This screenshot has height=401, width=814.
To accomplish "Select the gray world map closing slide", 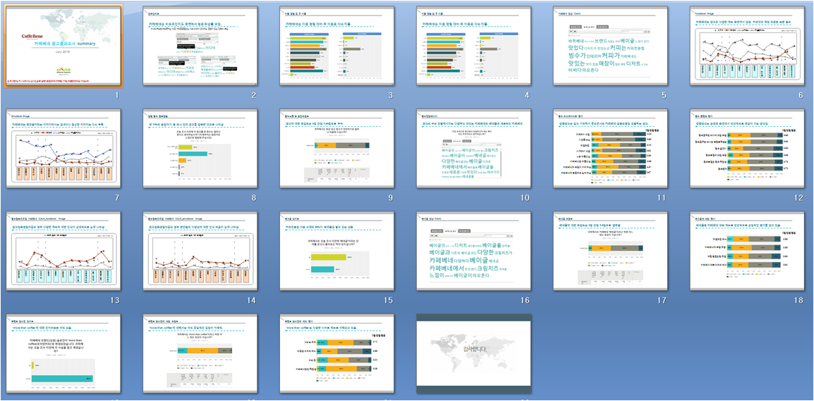I will (473, 353).
